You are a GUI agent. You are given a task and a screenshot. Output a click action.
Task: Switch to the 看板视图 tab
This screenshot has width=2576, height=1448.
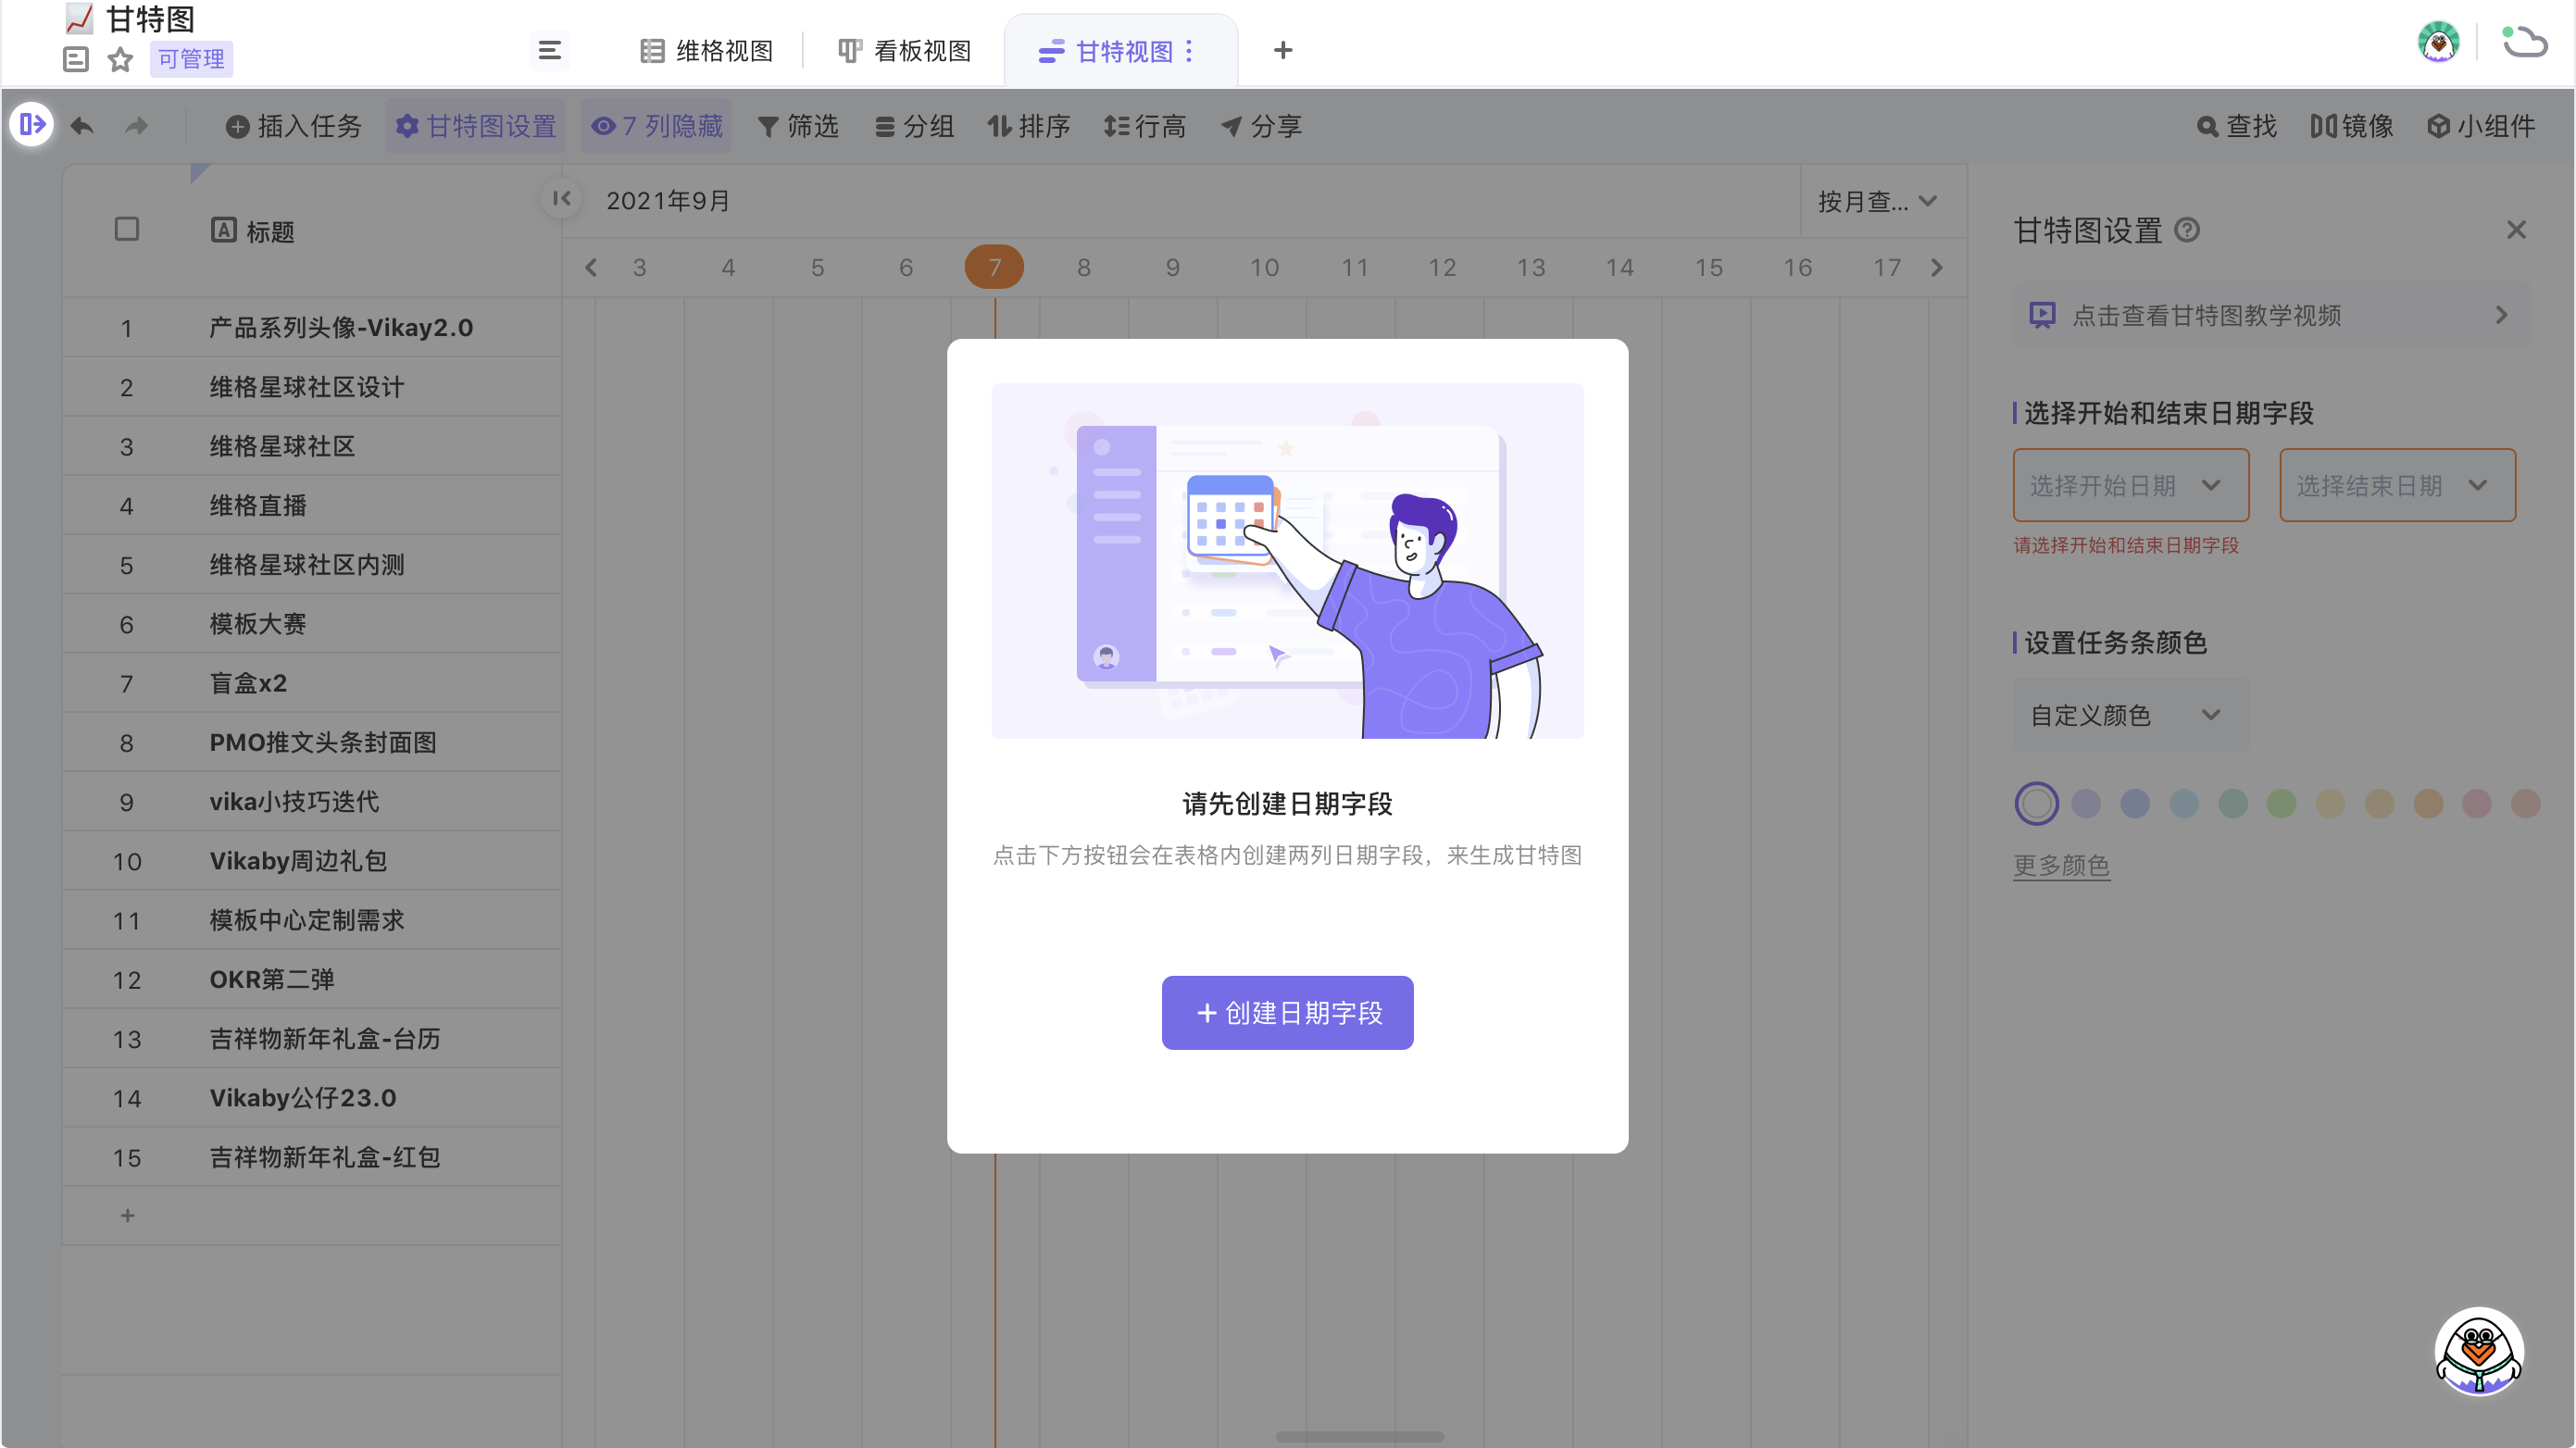pyautogui.click(x=903, y=50)
